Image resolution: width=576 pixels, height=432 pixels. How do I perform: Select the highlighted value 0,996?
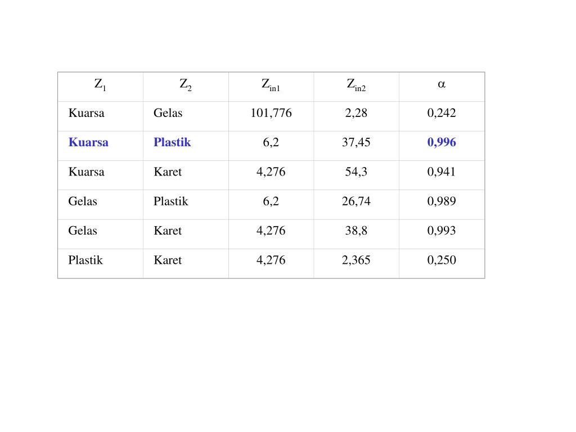[x=442, y=142]
